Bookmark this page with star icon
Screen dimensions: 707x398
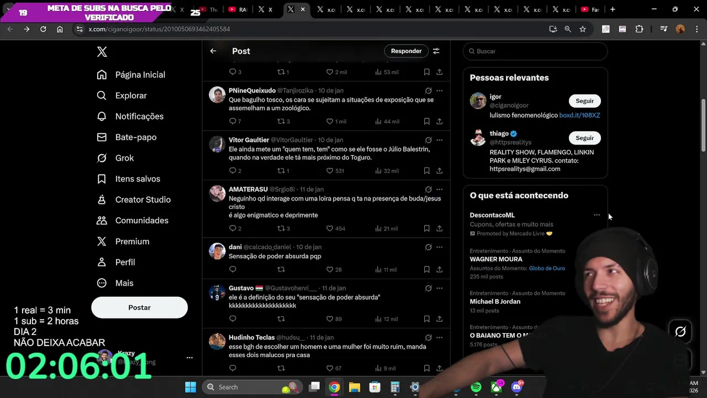[583, 29]
